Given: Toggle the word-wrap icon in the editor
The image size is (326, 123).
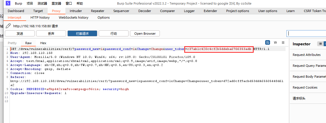Looking at the screenshot, I should (x=267, y=43).
